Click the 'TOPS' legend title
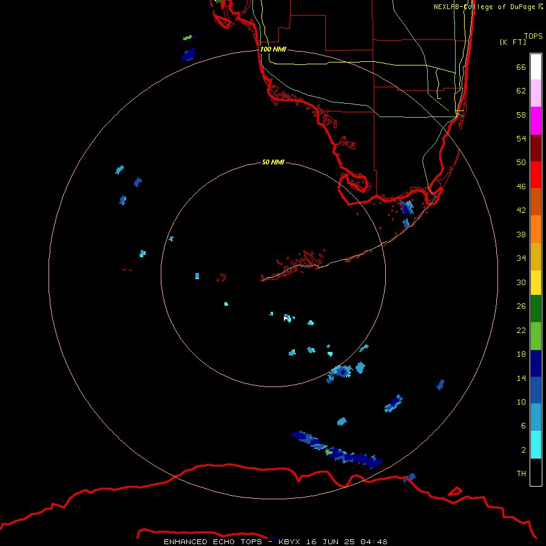Image resolution: width=546 pixels, height=546 pixels. (533, 36)
